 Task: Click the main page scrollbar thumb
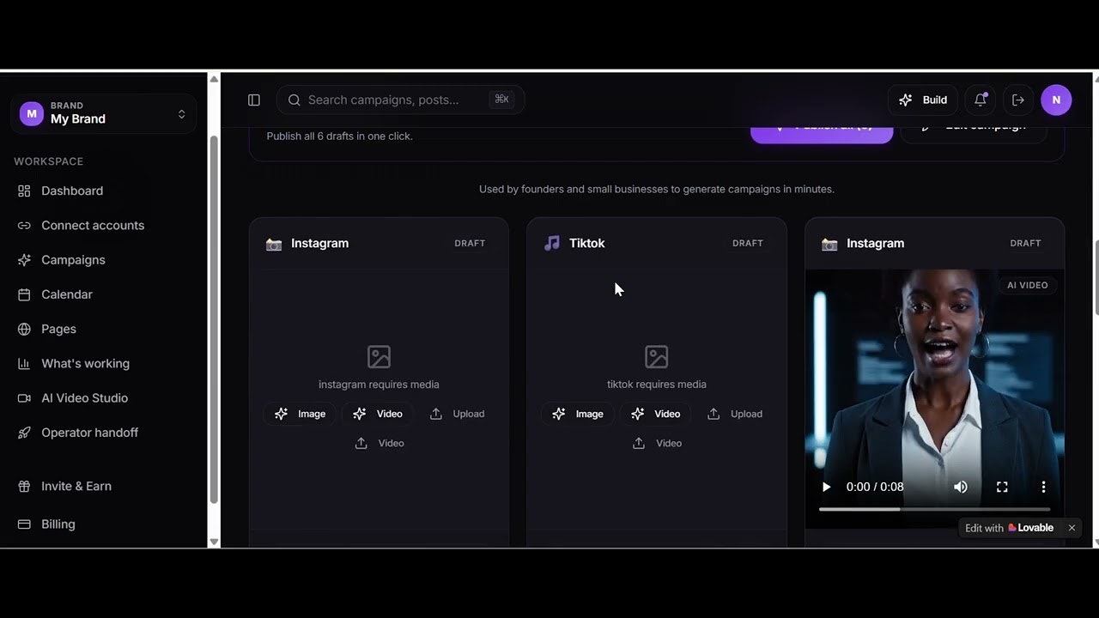1096,278
